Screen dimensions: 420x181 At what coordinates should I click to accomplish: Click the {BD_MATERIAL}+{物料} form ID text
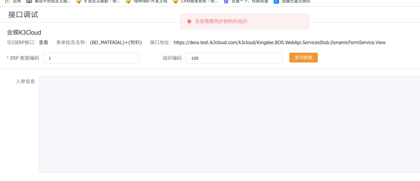(x=116, y=42)
